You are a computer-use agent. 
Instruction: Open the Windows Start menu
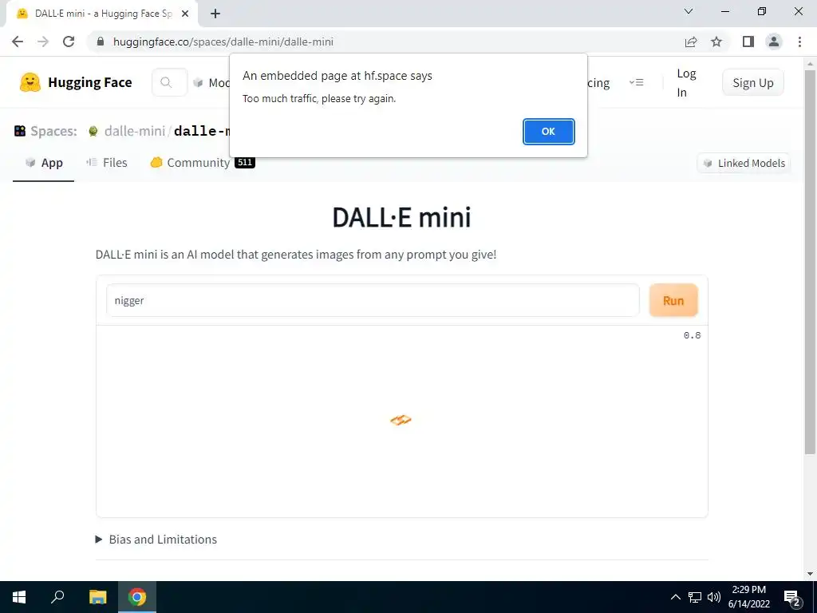(x=19, y=597)
